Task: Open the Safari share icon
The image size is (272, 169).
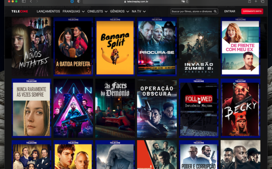Action: 249,1
